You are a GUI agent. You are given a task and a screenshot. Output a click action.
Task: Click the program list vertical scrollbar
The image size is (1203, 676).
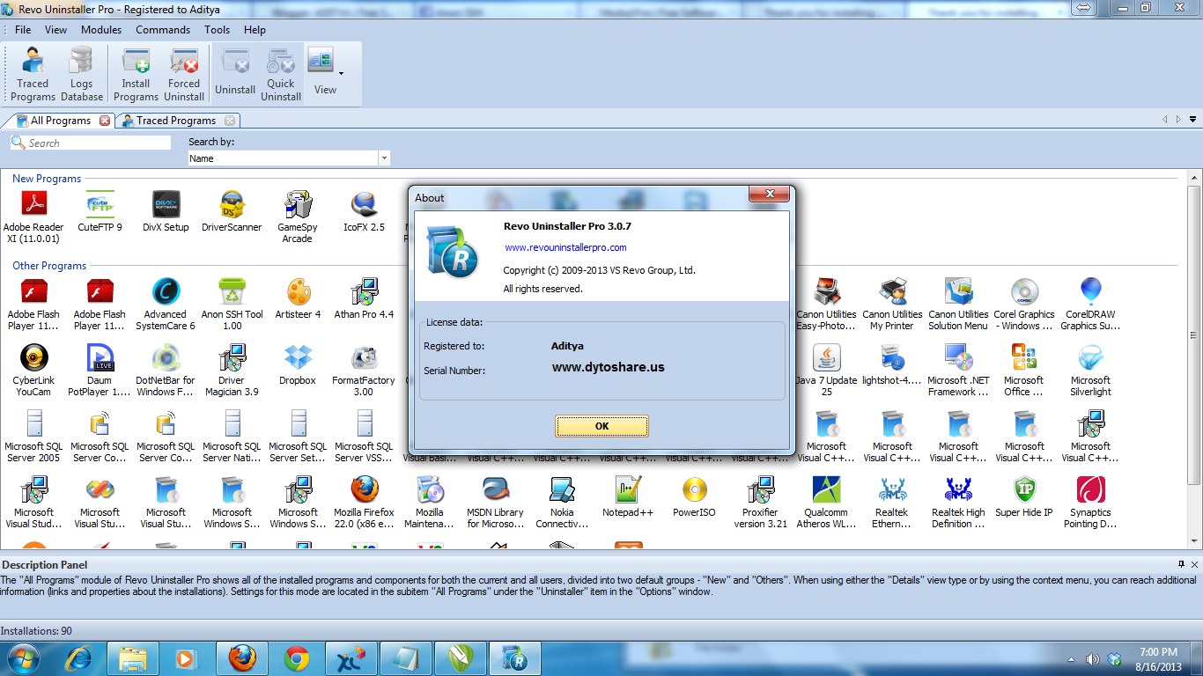[x=1193, y=334]
